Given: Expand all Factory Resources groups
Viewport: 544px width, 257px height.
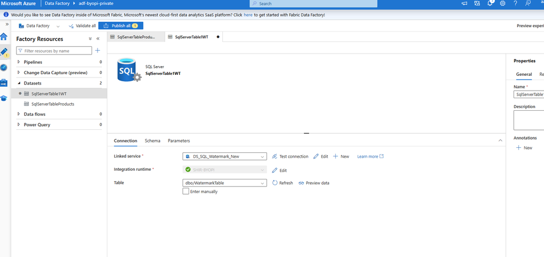Looking at the screenshot, I should [90, 39].
